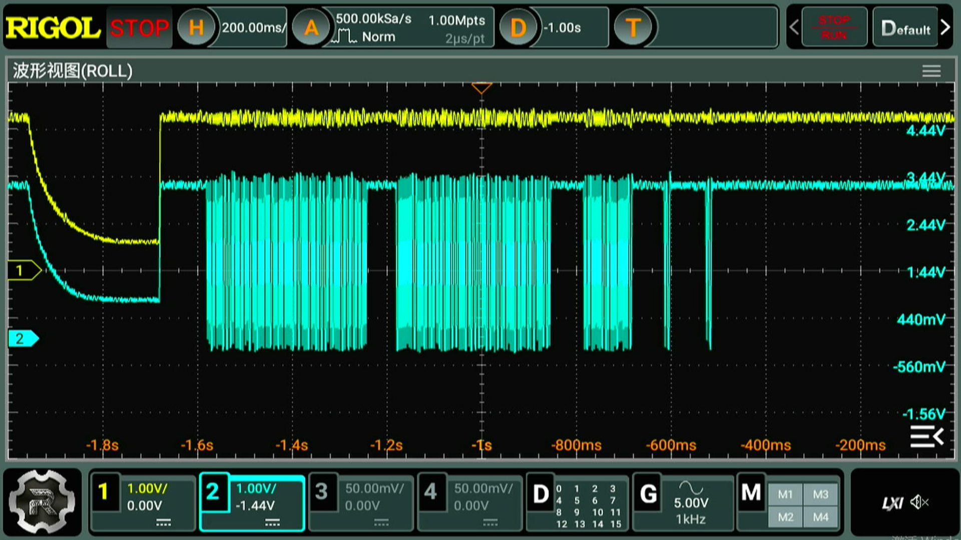Open generator 5.00V 1kHz sine settings
This screenshot has height=540, width=961.
tap(691, 502)
